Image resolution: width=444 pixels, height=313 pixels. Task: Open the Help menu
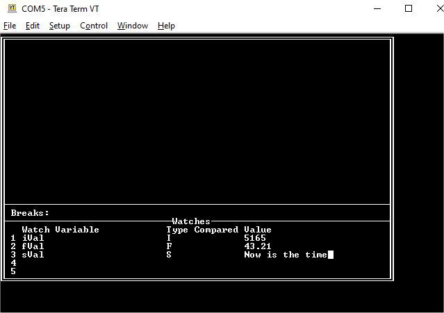pos(166,26)
